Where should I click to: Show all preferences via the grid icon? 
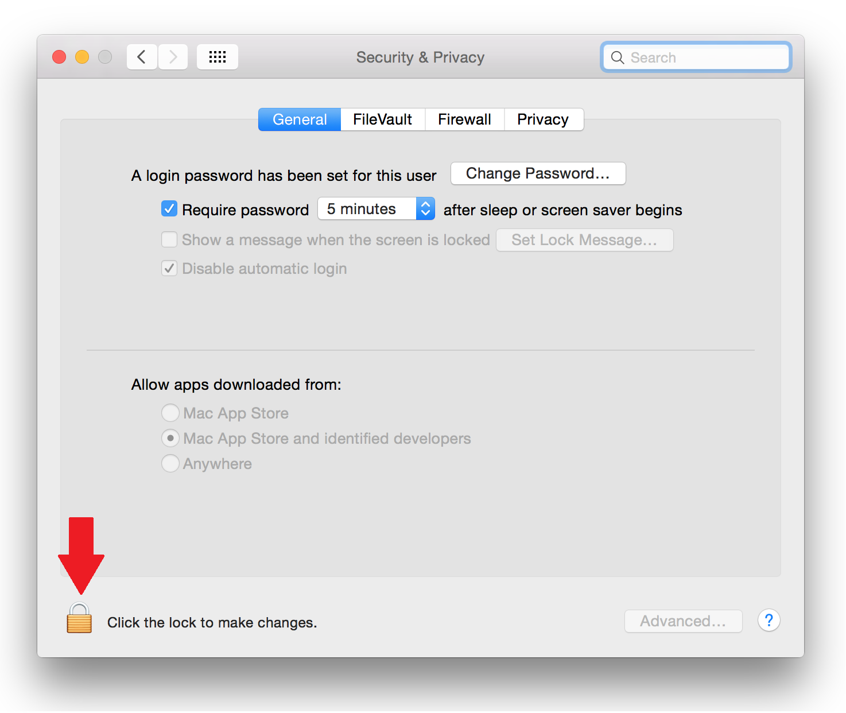217,57
